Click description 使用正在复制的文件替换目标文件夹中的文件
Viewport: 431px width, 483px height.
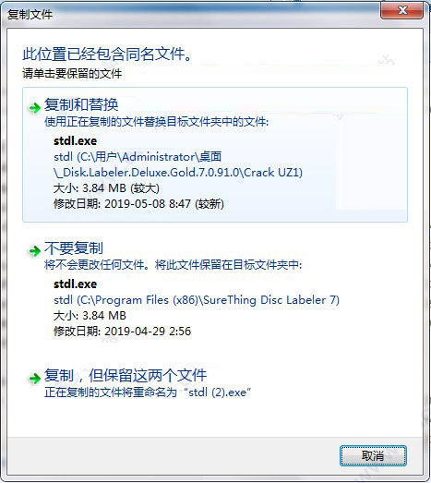tap(156, 122)
